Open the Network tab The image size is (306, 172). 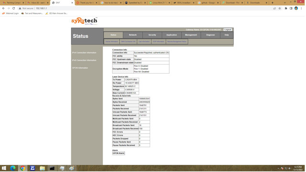point(133,35)
